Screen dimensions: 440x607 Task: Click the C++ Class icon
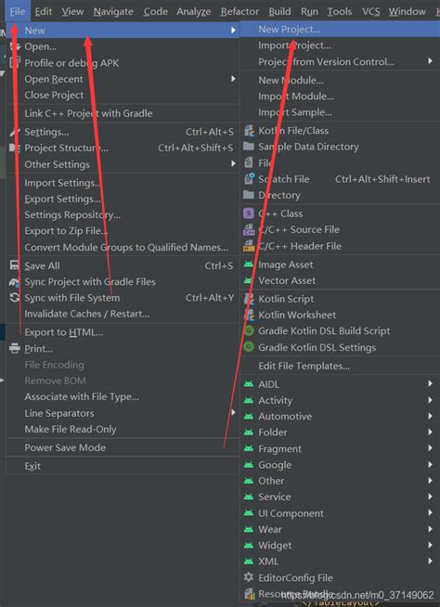tap(249, 213)
